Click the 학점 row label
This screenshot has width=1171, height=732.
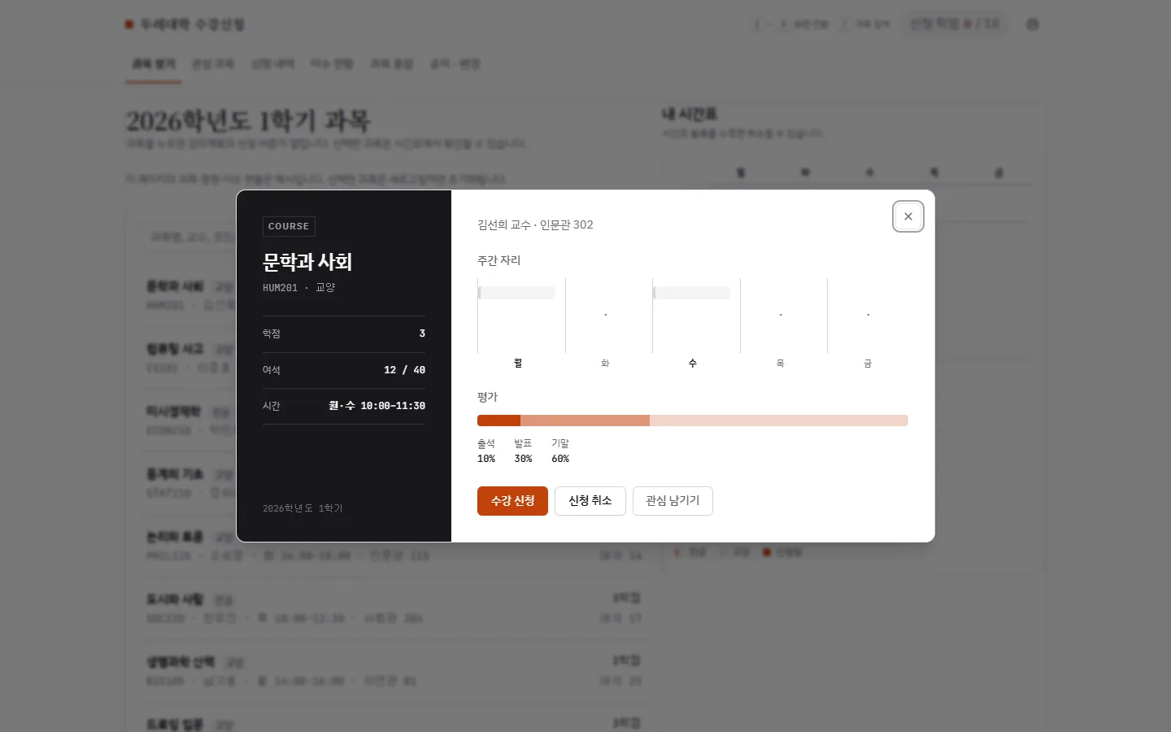coord(272,333)
